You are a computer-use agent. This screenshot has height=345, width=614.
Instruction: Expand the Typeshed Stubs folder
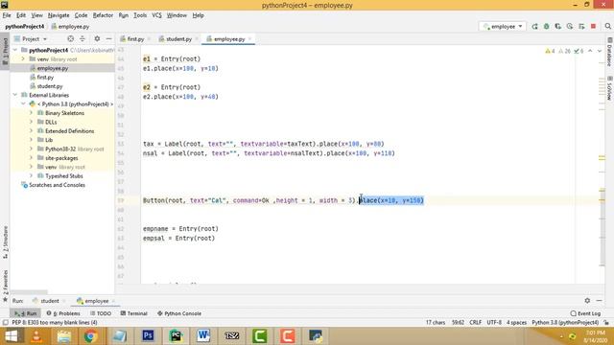[x=32, y=175]
